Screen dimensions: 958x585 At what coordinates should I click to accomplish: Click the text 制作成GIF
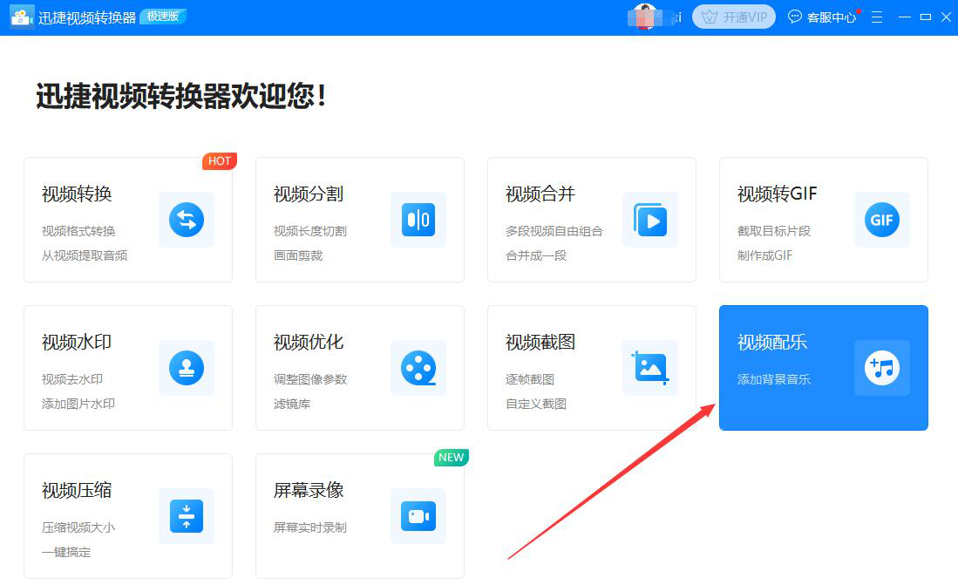pyautogui.click(x=764, y=255)
